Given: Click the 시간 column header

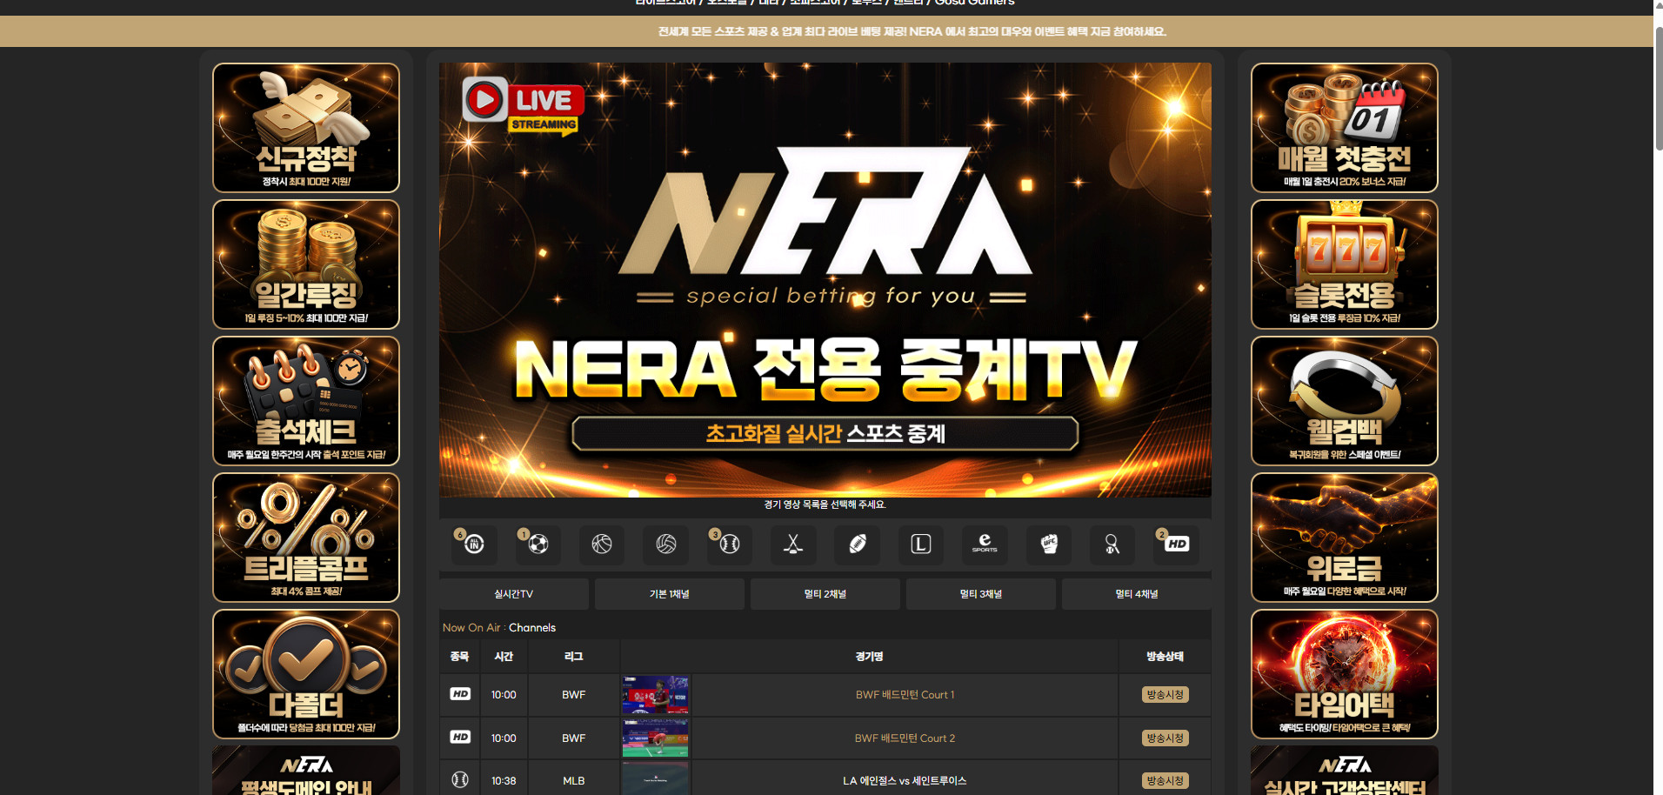Looking at the screenshot, I should click(504, 657).
